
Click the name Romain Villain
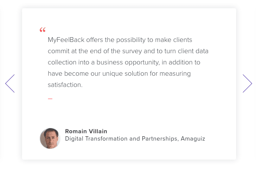click(86, 132)
